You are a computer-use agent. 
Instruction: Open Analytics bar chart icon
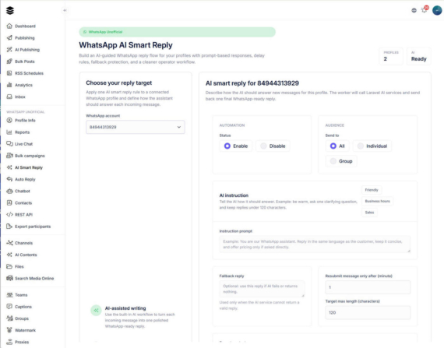pyautogui.click(x=9, y=85)
